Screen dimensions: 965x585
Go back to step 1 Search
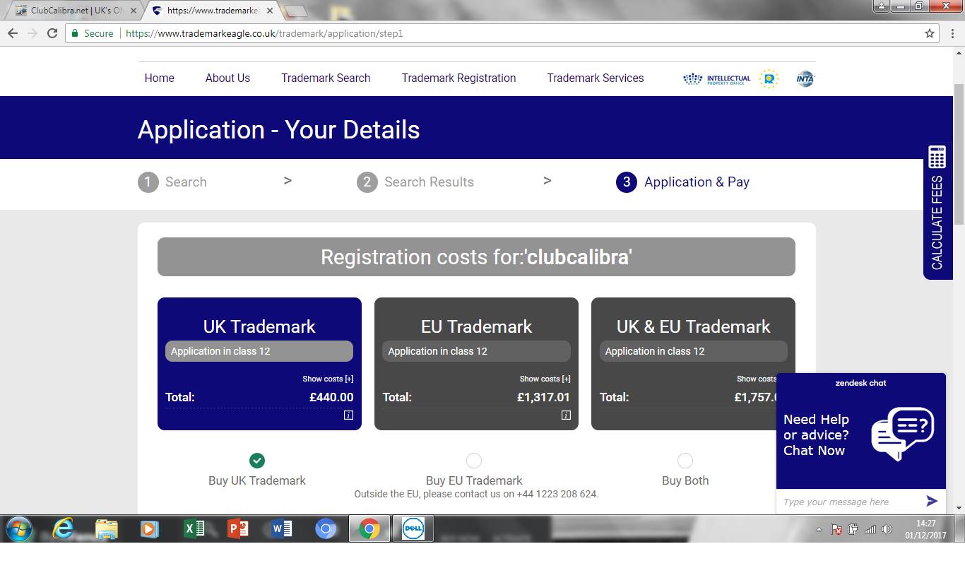tap(173, 182)
